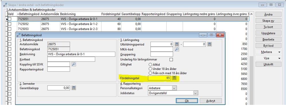Viewport: 286px width, 106px height.
Task: Search Koppling till SSYK with magnifier
Action: click(x=73, y=64)
